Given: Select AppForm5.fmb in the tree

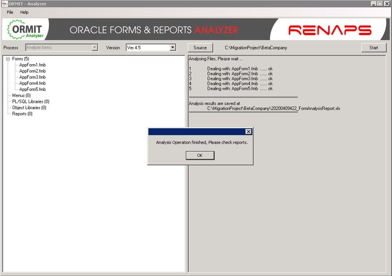Looking at the screenshot, I should coord(33,89).
